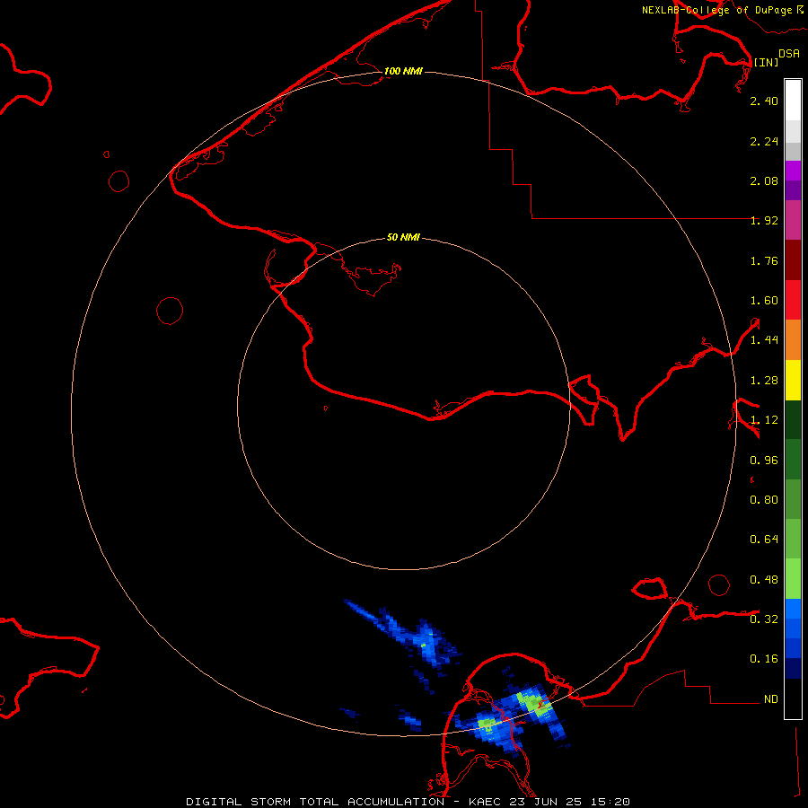This screenshot has height=808, width=808.
Task: Click the [IN] units label
Action: (767, 62)
